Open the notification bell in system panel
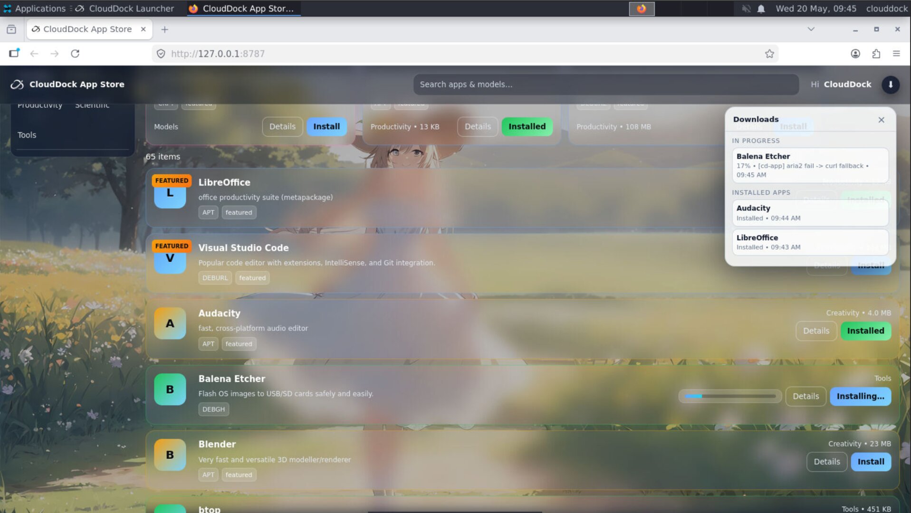Screen dimensions: 911x513 [x=761, y=9]
